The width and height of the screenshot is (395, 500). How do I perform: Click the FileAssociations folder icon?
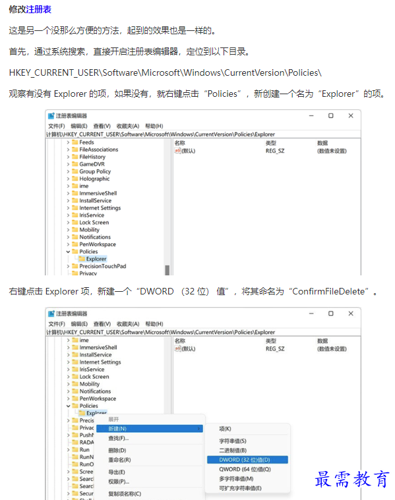(75, 150)
